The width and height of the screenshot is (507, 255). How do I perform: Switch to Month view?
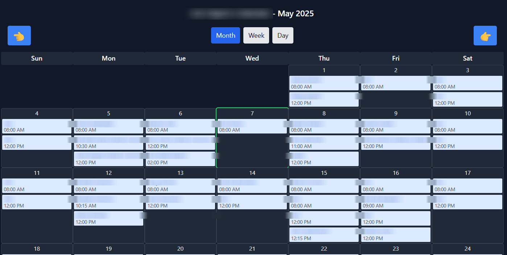click(x=226, y=36)
